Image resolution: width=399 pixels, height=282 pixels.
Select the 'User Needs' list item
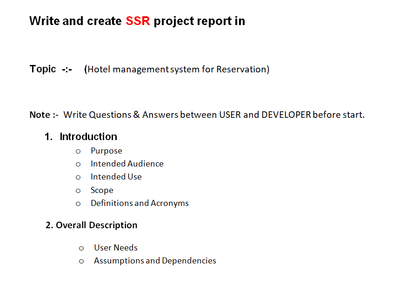[115, 248]
